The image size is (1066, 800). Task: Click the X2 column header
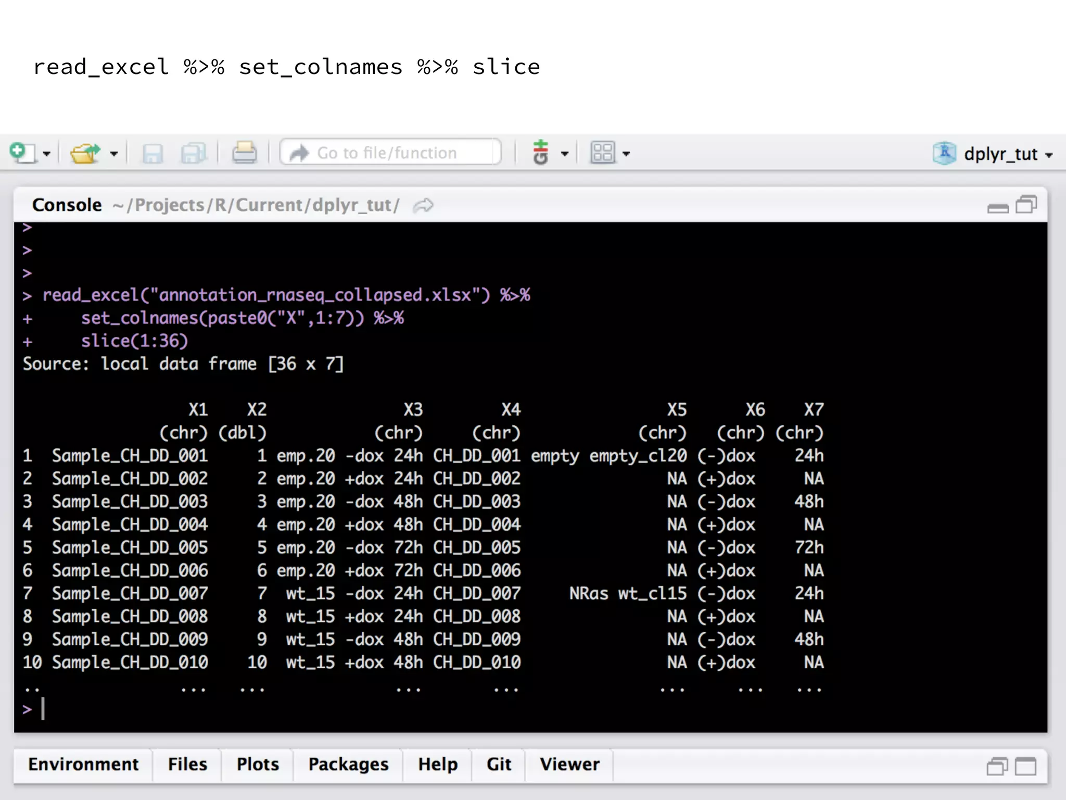(x=257, y=410)
